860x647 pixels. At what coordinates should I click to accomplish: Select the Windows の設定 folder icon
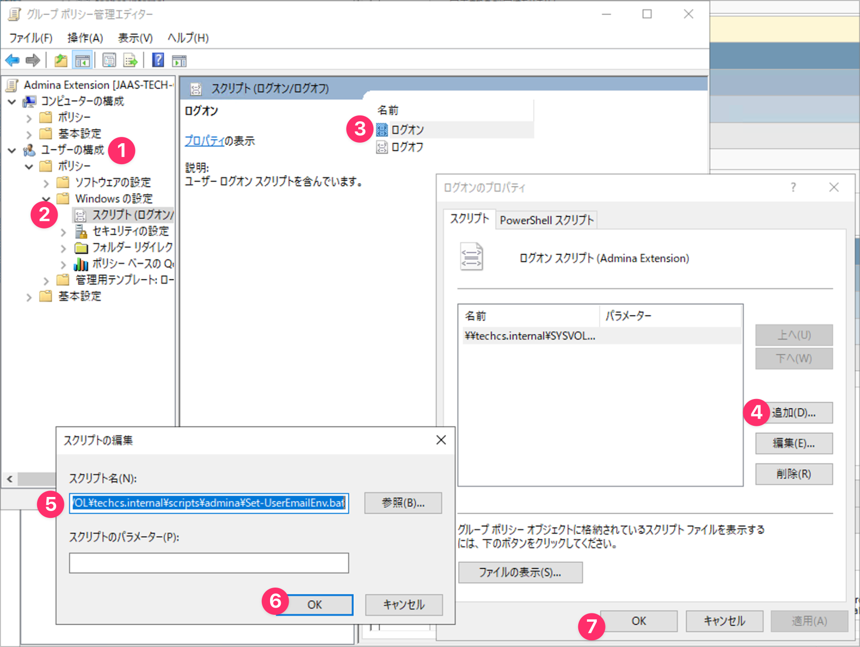[x=63, y=198]
